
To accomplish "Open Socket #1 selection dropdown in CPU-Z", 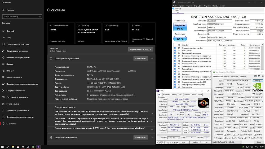I will coord(174,138).
